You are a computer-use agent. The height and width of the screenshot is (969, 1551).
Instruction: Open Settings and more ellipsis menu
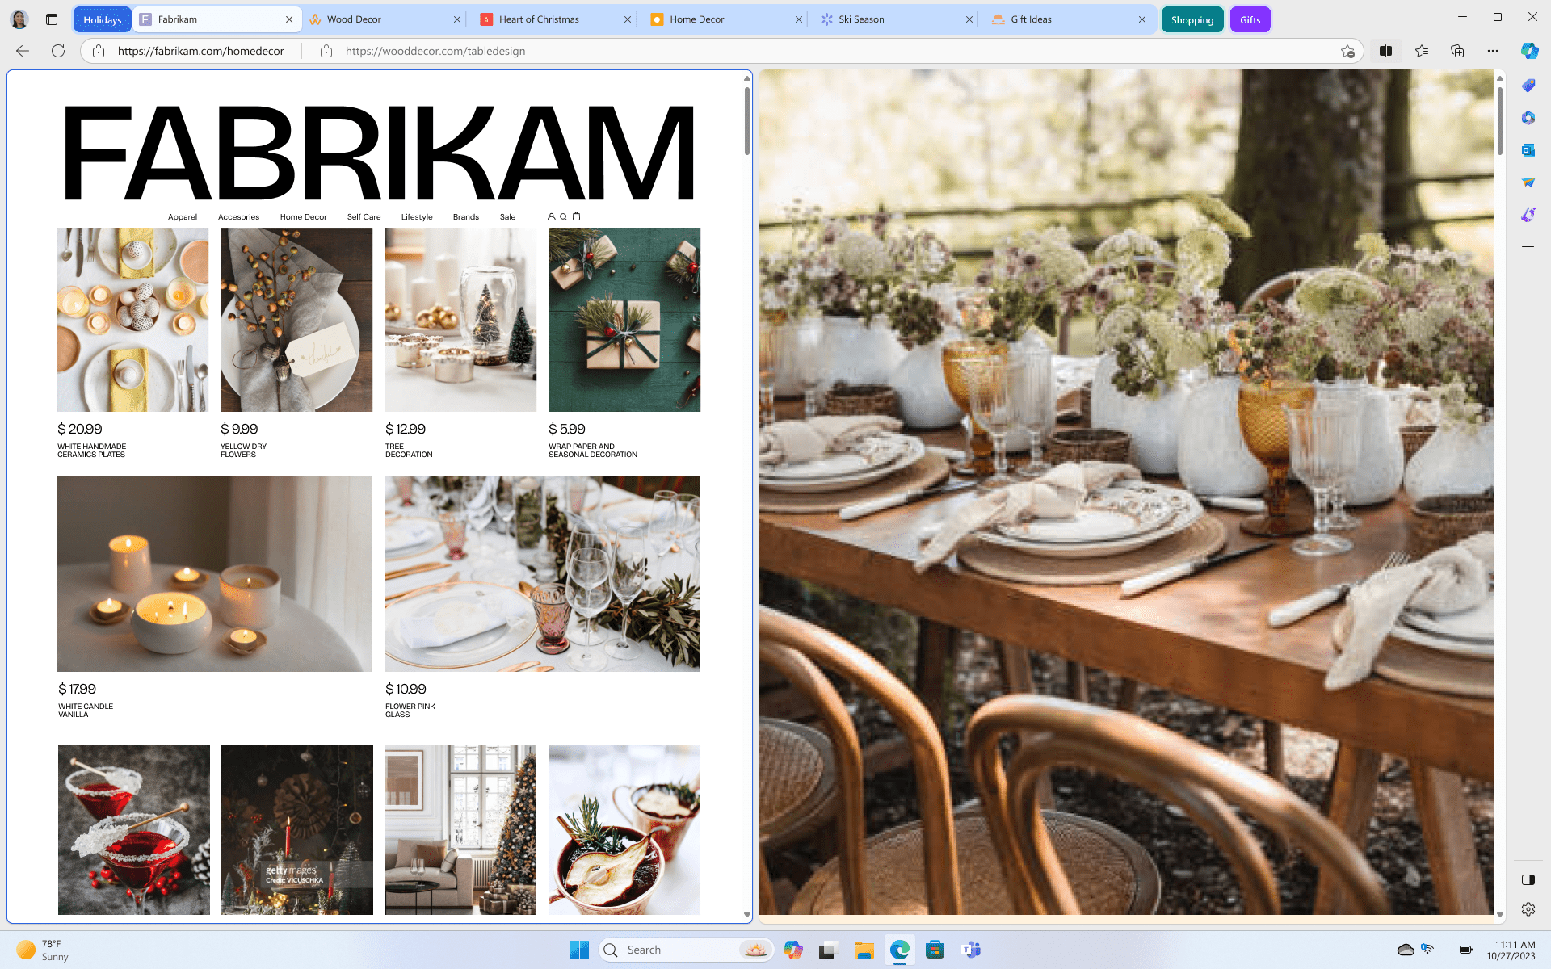(1493, 51)
